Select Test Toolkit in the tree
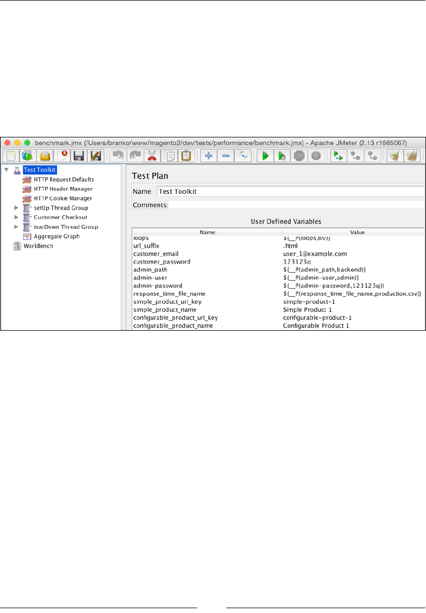The width and height of the screenshot is (426, 613). coord(40,170)
